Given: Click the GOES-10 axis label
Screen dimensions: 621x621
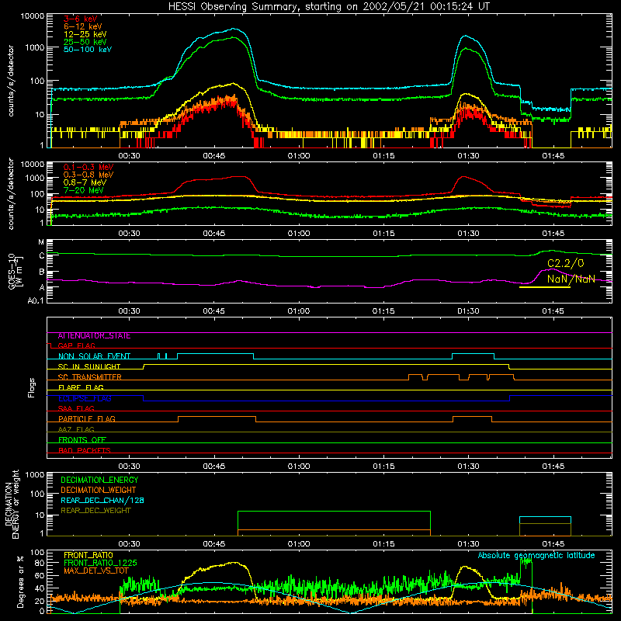Looking at the screenshot, I should (16, 271).
